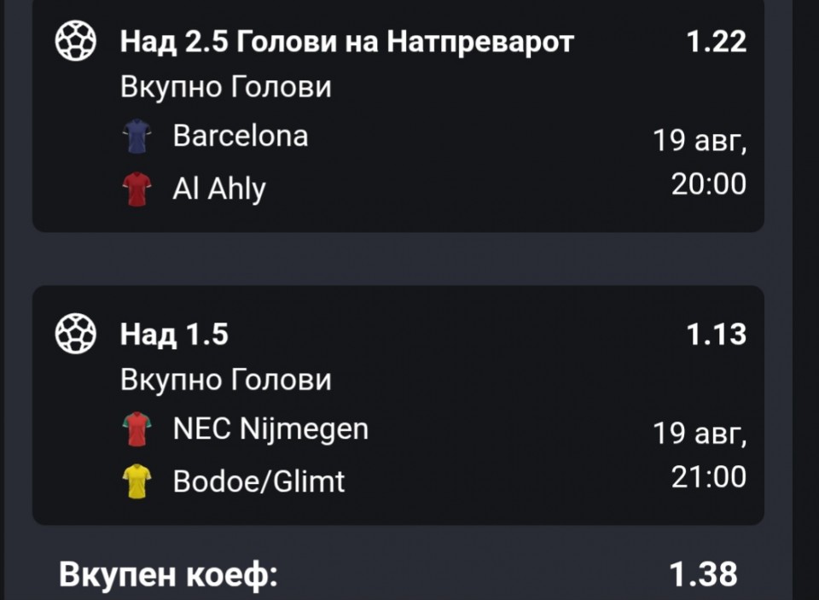This screenshot has height=600, width=819.
Task: Click Barcelona's blue jersey icon
Action: [136, 137]
